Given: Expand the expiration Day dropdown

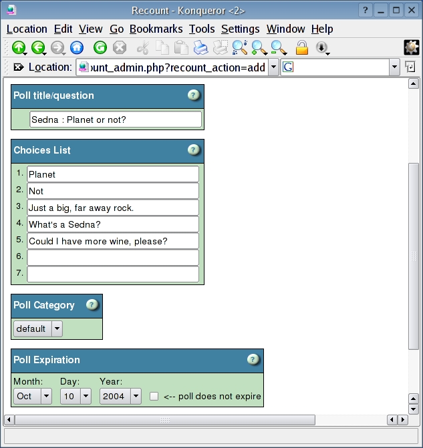Looking at the screenshot, I should click(76, 396).
